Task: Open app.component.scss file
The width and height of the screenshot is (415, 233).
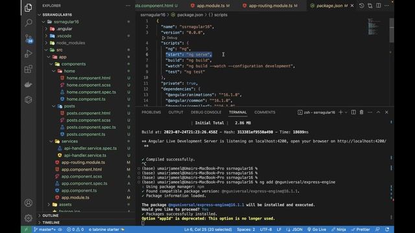Action: [82, 177]
